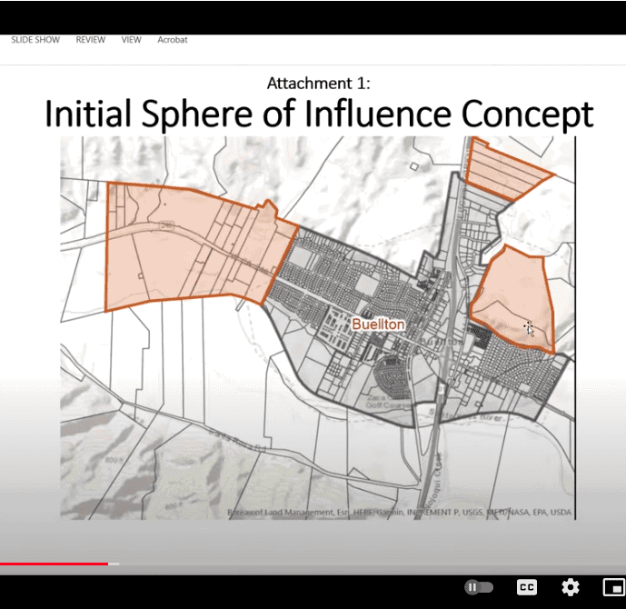
Task: Switch to the REVIEW ribbon tab
Action: [90, 40]
